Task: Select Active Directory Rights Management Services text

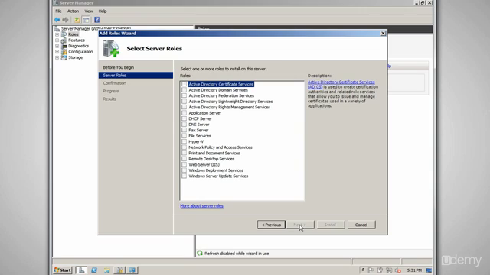Action: pyautogui.click(x=230, y=107)
